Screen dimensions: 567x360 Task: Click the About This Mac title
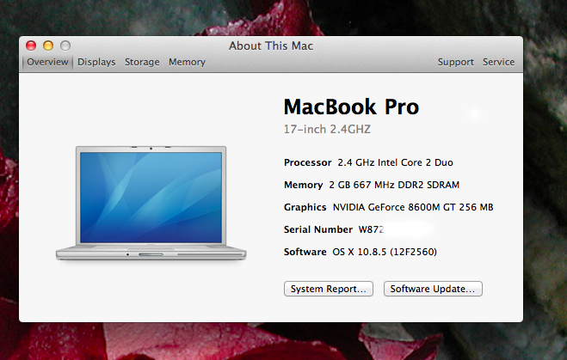(x=271, y=46)
